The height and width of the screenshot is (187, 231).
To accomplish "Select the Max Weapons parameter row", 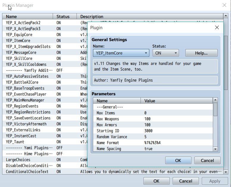I will point(153,119).
